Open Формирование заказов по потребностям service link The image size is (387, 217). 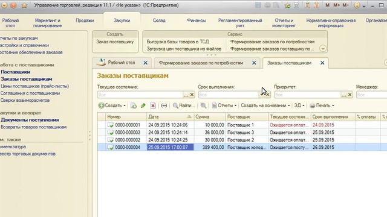pyautogui.click(x=272, y=42)
